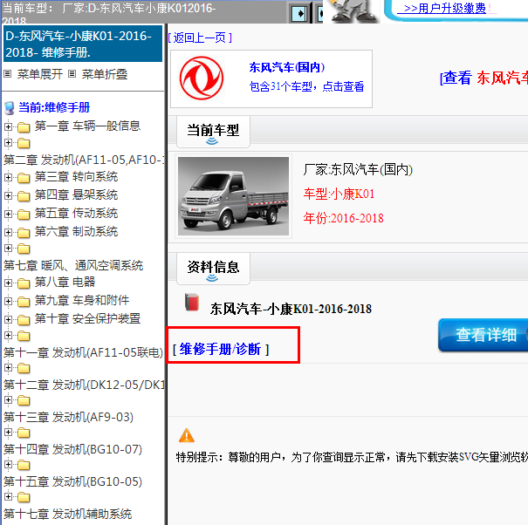The image size is (528, 525).
Task: Click the 小康K01 truck thumbnail
Action: (233, 196)
